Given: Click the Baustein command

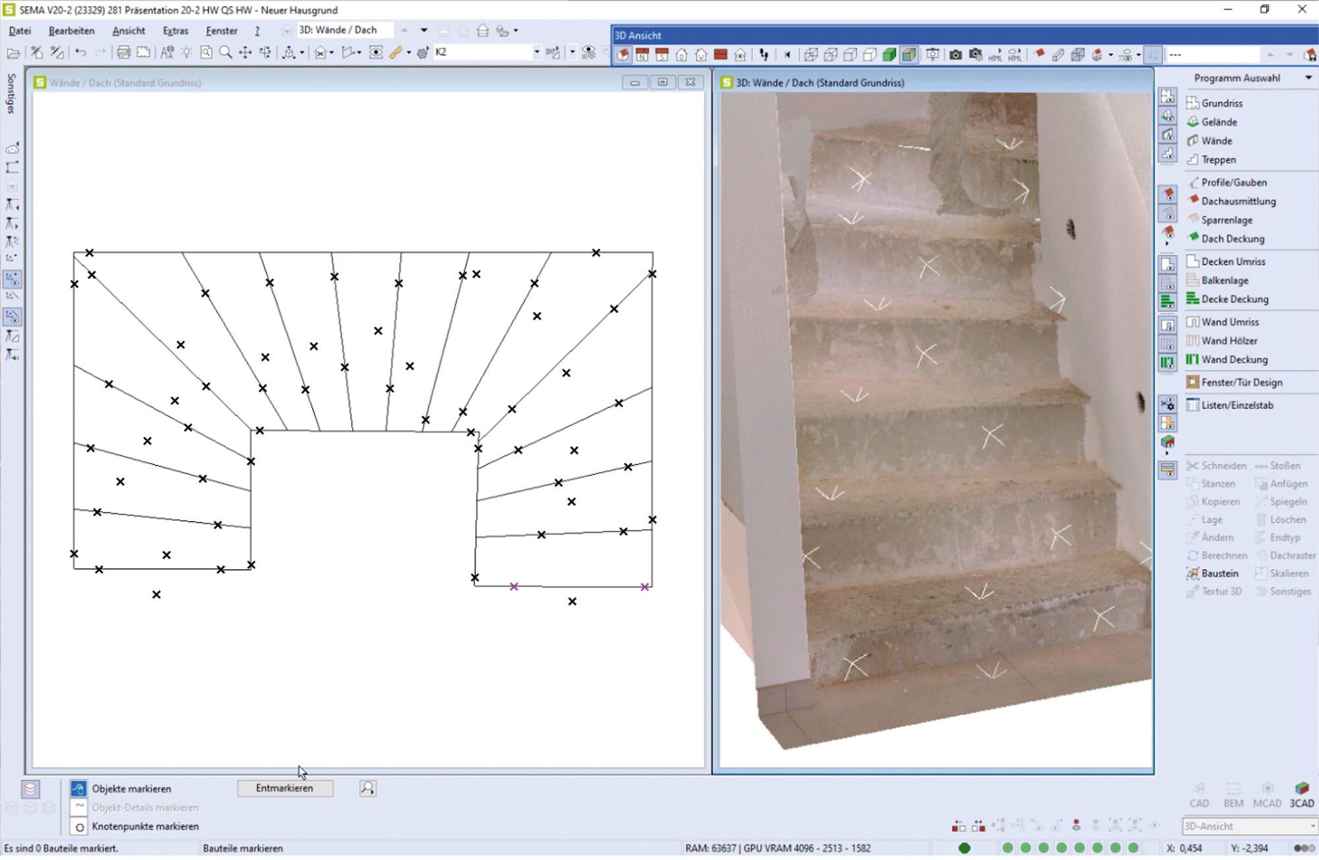Looking at the screenshot, I should [1219, 573].
